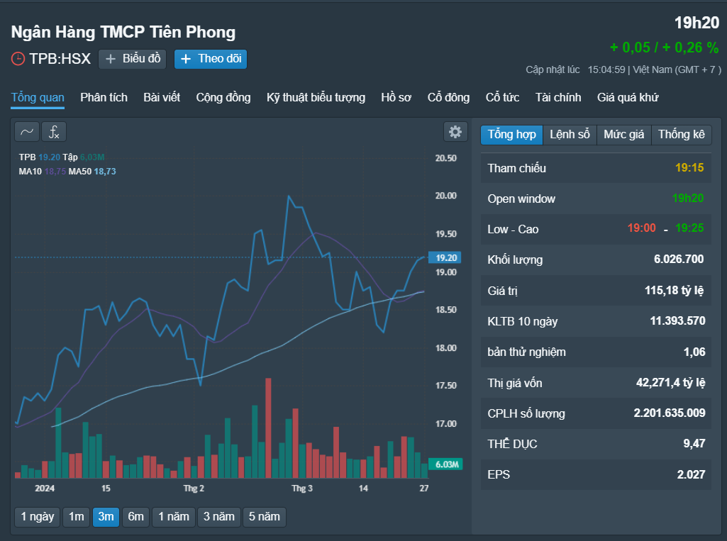Set chart range to 1 ngày
This screenshot has height=541, width=727.
pyautogui.click(x=38, y=517)
